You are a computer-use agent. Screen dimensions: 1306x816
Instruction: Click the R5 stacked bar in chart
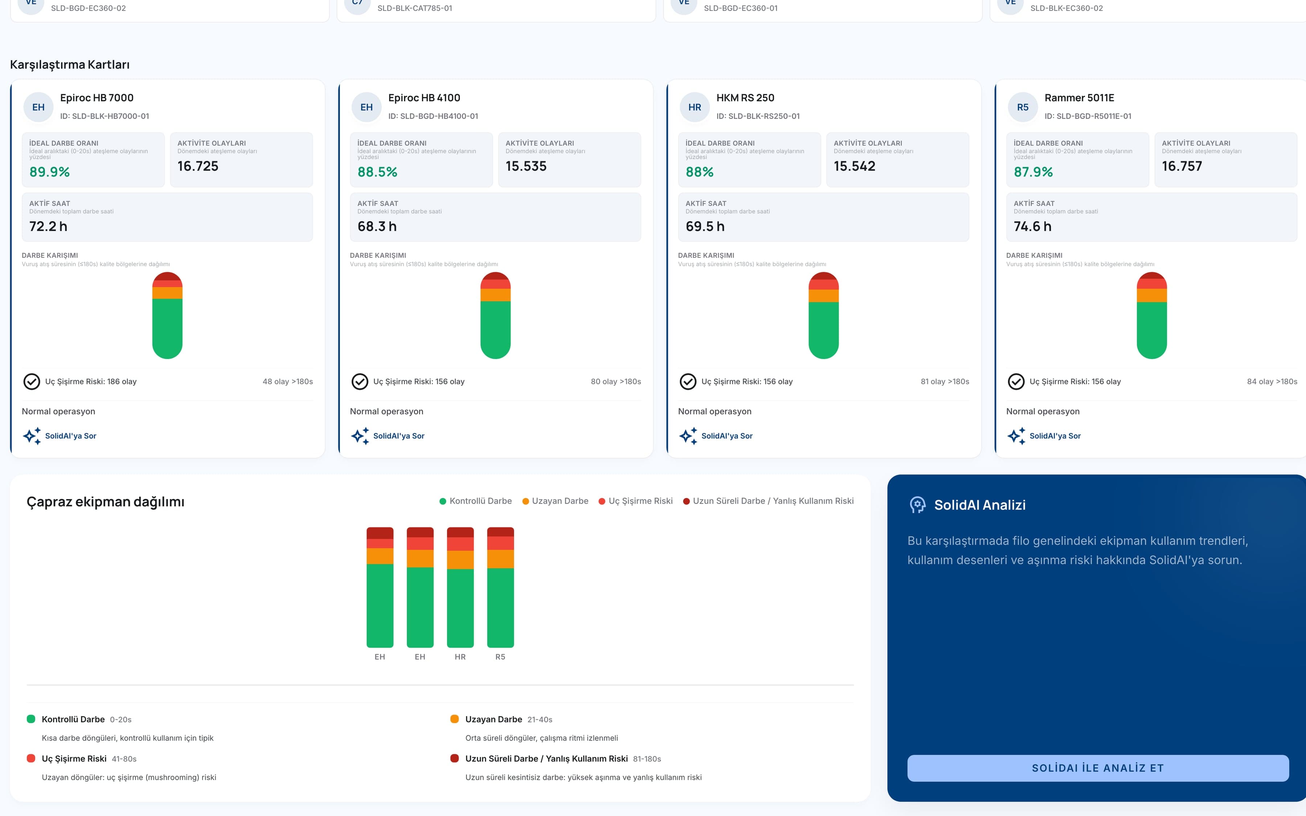pyautogui.click(x=500, y=587)
